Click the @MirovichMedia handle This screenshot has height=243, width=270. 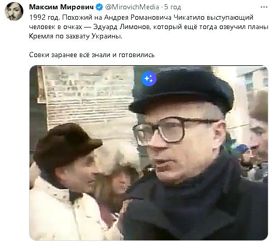click(132, 7)
